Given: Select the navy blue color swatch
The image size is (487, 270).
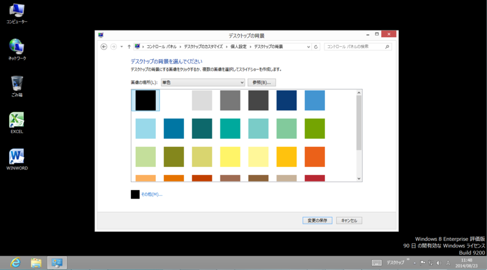Looking at the screenshot, I should [x=287, y=101].
